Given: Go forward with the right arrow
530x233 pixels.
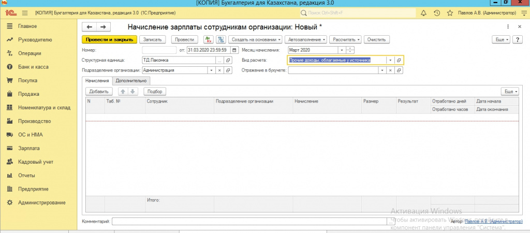Looking at the screenshot, I should point(104,27).
